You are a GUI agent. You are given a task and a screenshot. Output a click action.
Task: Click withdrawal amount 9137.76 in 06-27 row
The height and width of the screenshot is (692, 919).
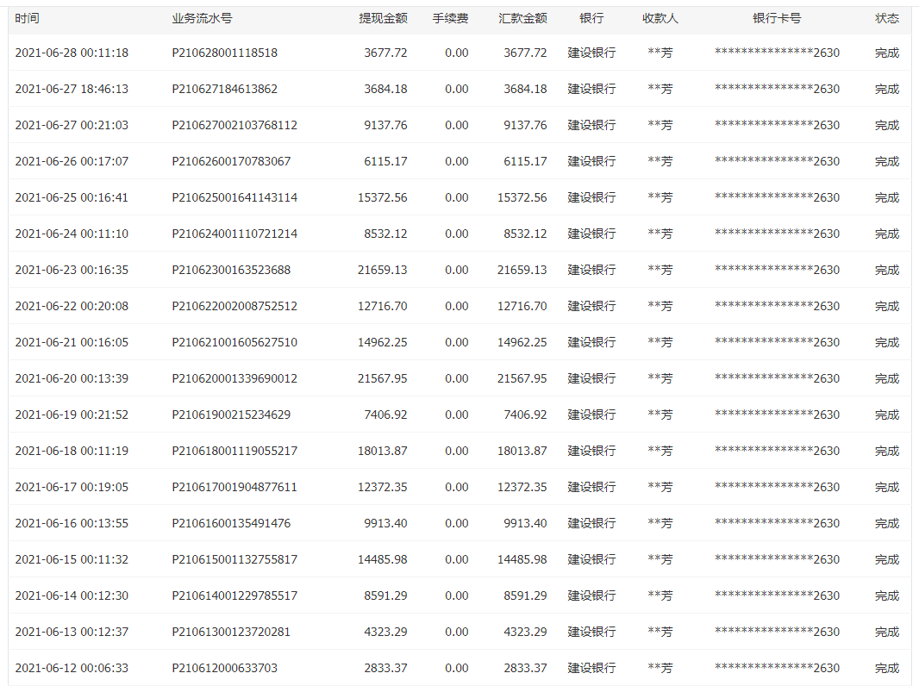coord(385,126)
